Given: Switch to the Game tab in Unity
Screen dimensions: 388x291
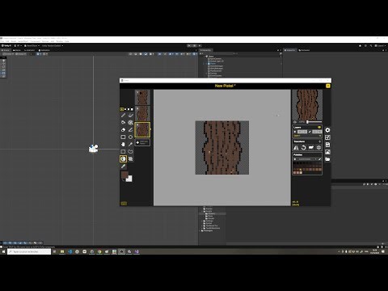Looking at the screenshot, I should click(17, 50).
